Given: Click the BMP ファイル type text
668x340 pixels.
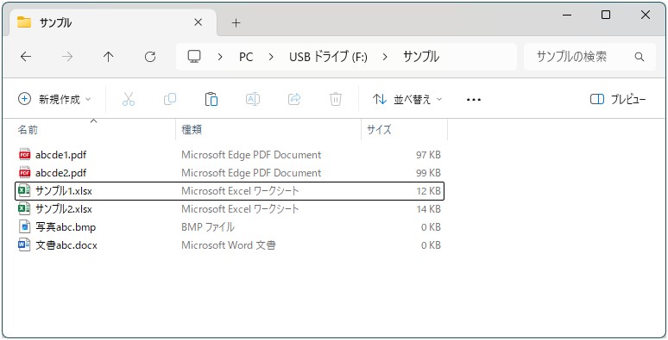Looking at the screenshot, I should (208, 227).
